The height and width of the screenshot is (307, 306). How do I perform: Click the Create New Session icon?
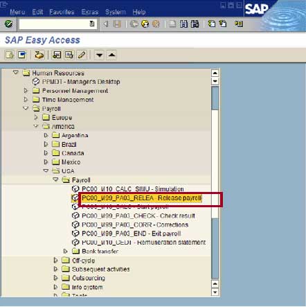(x=212, y=24)
